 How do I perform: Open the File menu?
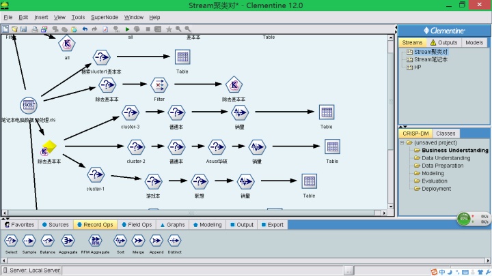[x=8, y=17]
